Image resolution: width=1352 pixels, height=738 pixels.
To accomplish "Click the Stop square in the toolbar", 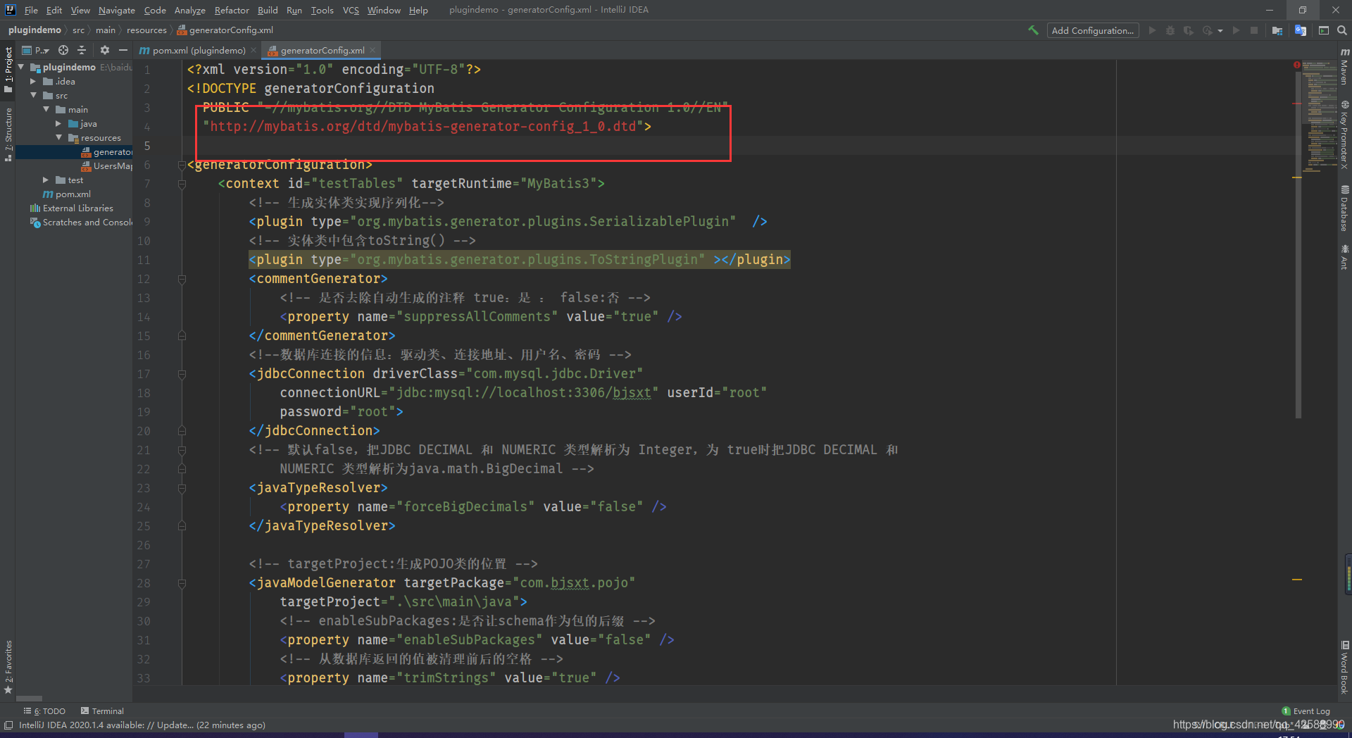I will [x=1254, y=30].
